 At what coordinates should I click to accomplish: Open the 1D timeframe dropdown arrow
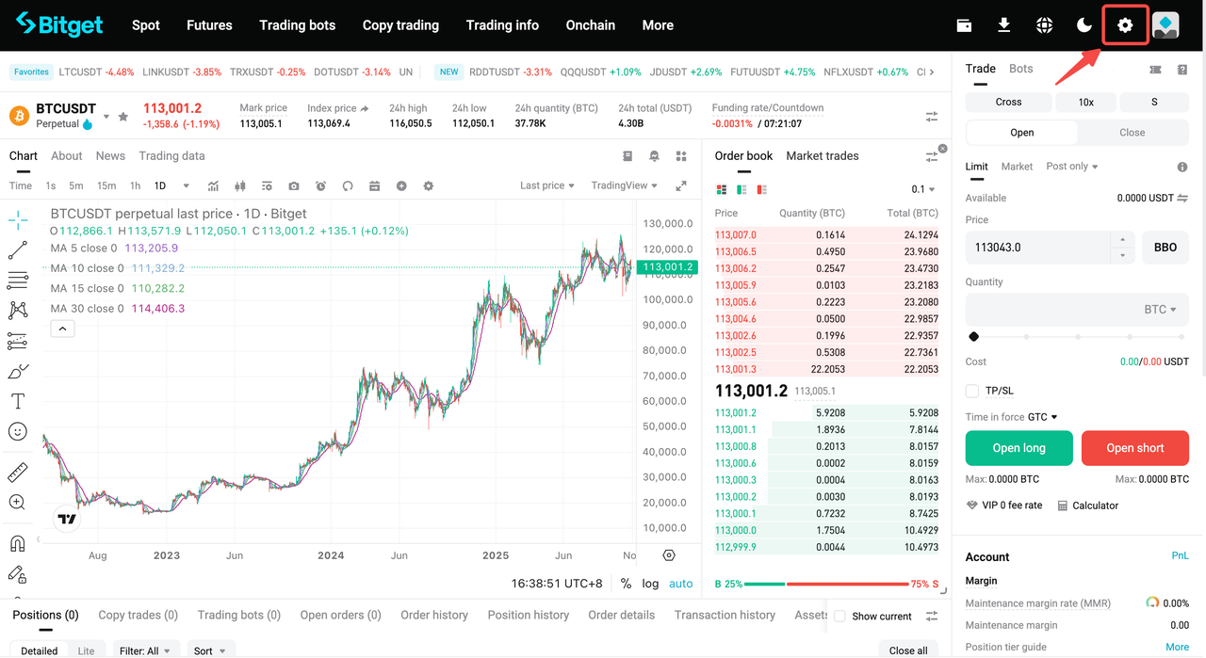click(185, 185)
